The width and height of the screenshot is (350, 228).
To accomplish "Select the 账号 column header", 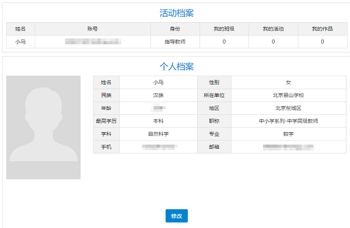I will pyautogui.click(x=93, y=29).
